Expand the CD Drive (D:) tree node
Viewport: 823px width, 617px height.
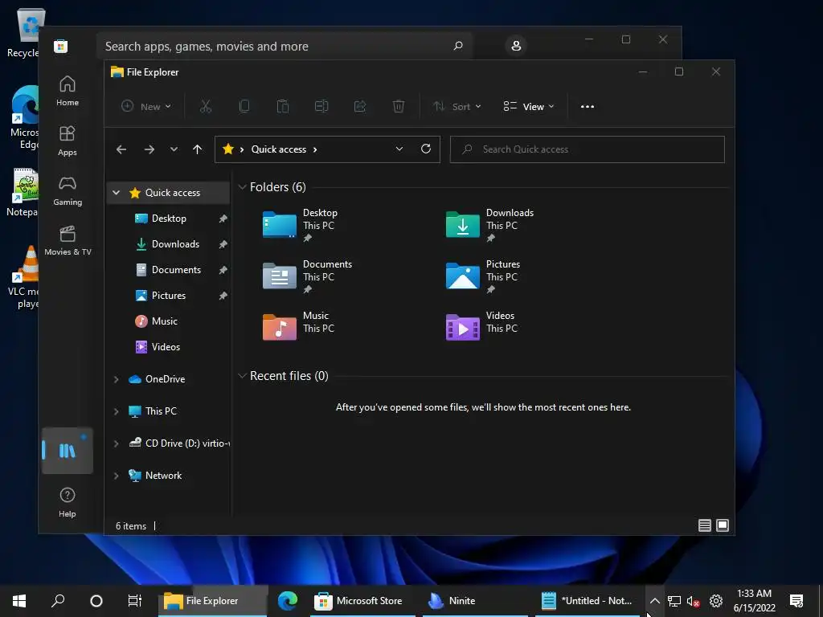tap(116, 443)
